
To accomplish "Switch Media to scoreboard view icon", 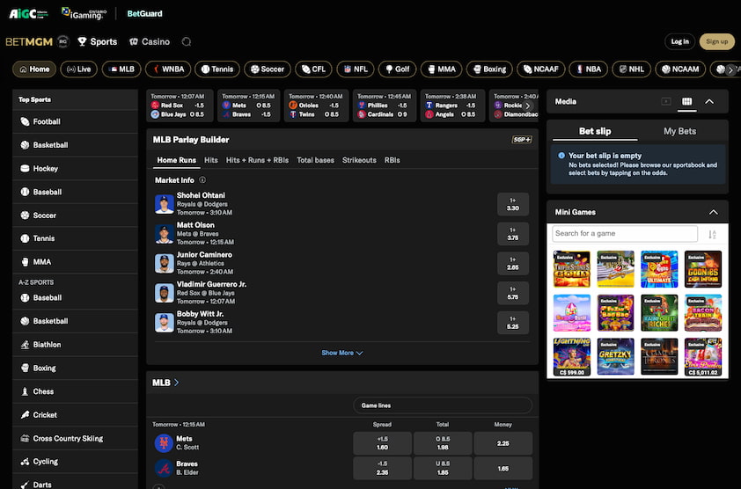I will (686, 101).
